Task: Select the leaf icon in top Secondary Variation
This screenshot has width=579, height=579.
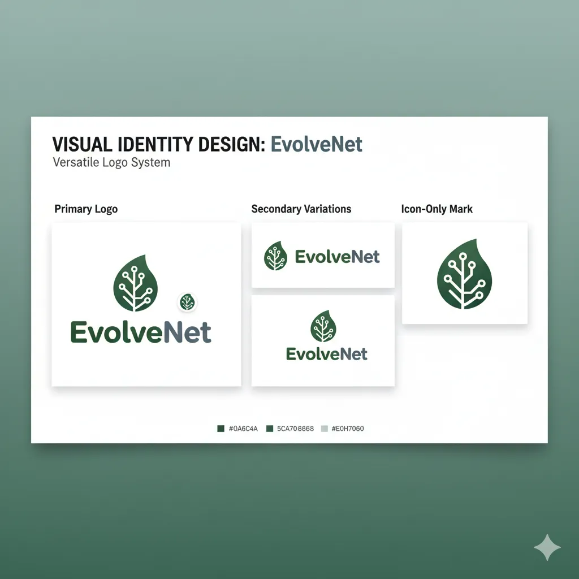Action: pyautogui.click(x=275, y=257)
